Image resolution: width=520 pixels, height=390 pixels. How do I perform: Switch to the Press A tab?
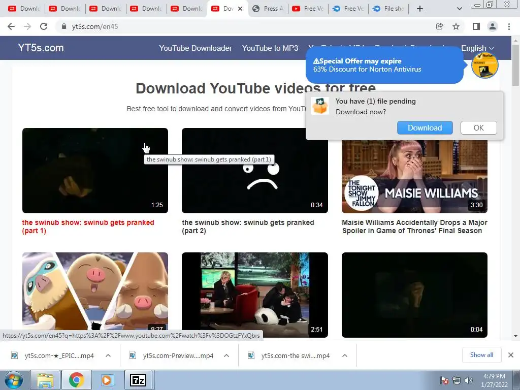(268, 9)
